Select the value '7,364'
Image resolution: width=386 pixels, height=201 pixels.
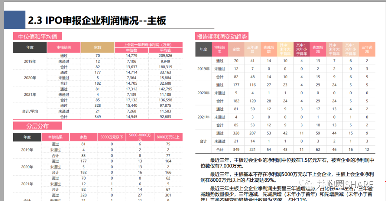132,78
